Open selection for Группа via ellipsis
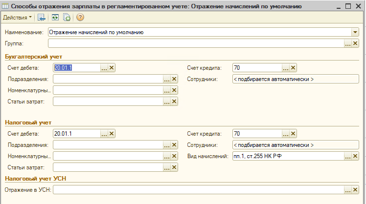366x204 pixels. (348, 43)
